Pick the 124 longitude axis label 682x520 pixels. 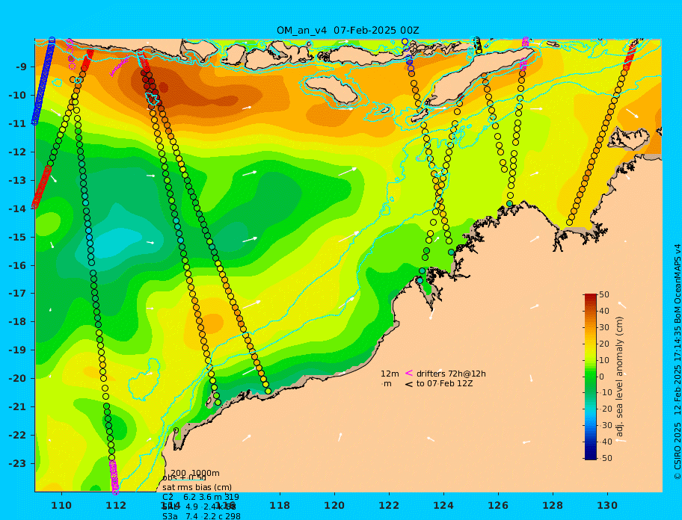pyautogui.click(x=443, y=505)
